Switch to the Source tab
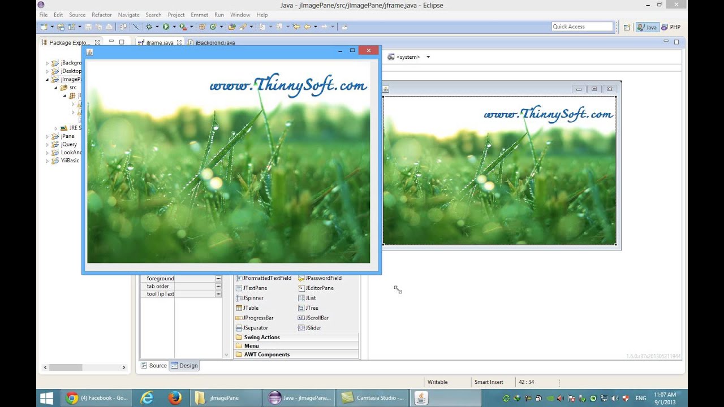The width and height of the screenshot is (724, 407). 154,366
